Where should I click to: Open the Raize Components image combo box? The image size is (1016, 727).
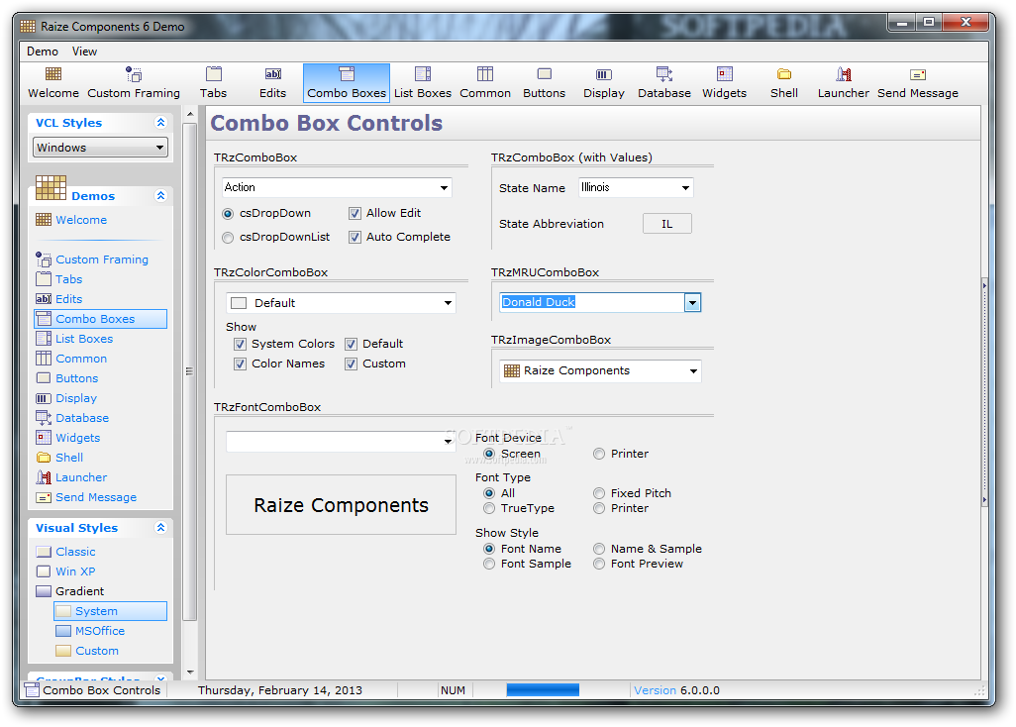point(600,370)
